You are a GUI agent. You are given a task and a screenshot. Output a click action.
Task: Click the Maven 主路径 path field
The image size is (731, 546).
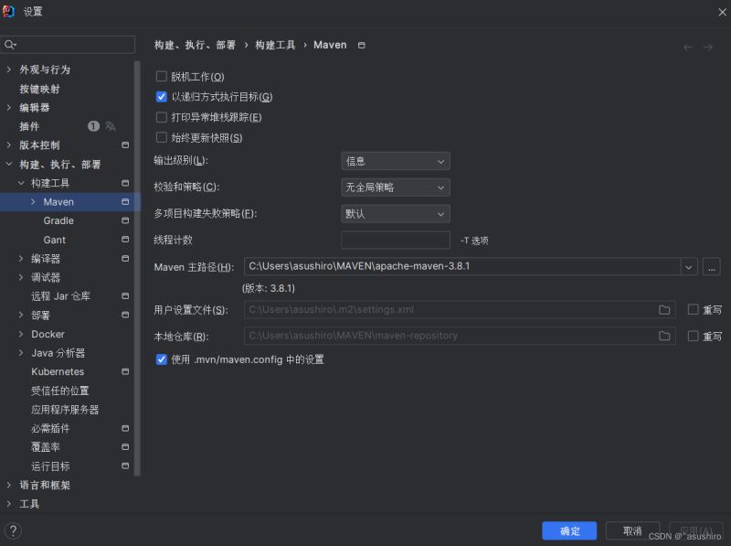coord(462,266)
